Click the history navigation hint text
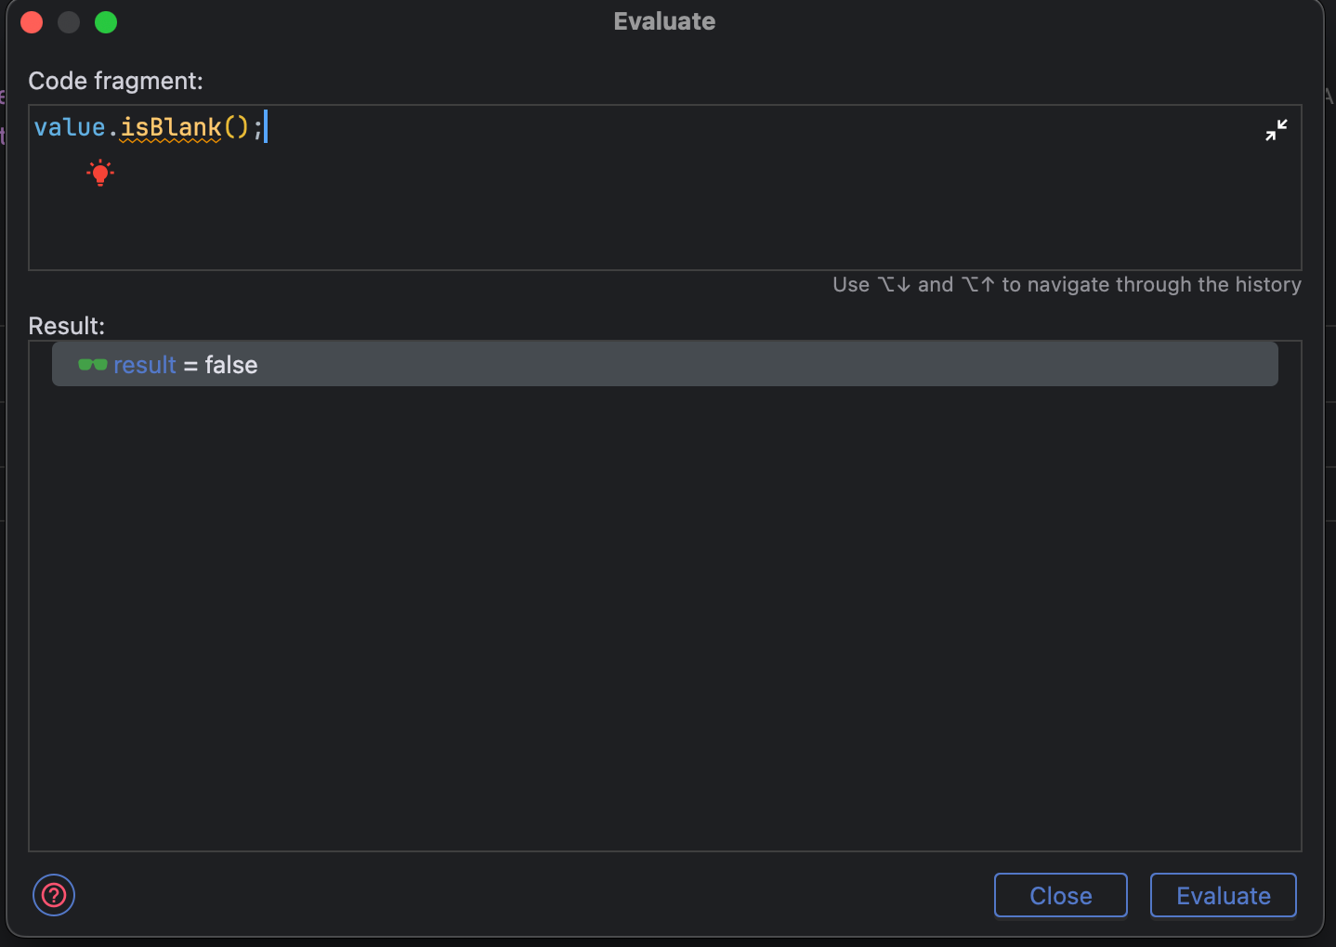Screen dimensions: 1336x947 pos(1067,285)
